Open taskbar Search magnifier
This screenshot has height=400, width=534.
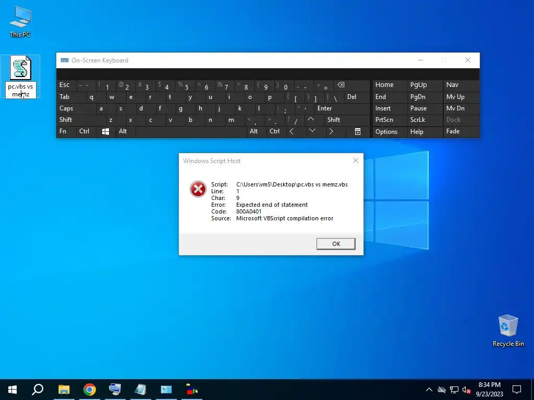(38, 390)
